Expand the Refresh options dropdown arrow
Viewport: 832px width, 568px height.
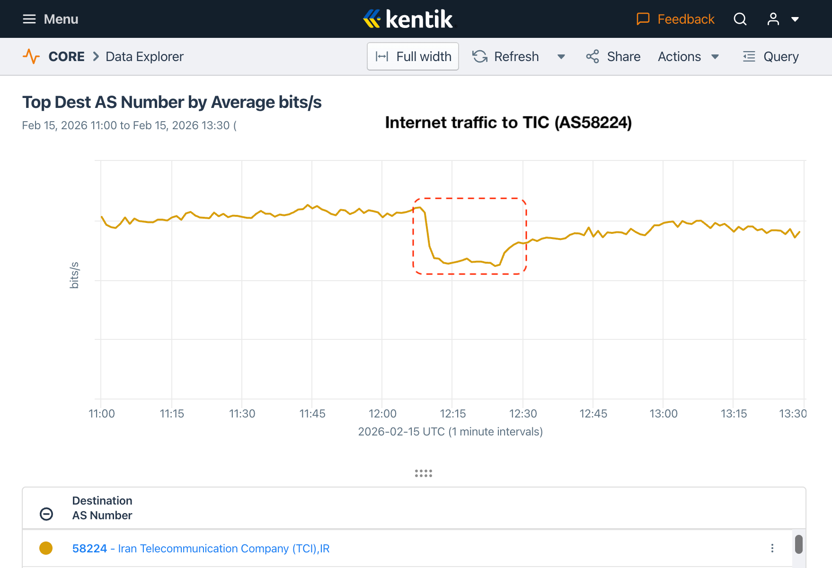[561, 57]
